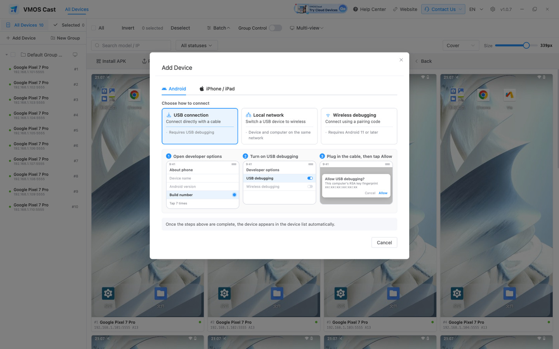Click the Help Center question mark icon
Screen dimensions: 559x349
pyautogui.click(x=355, y=9)
